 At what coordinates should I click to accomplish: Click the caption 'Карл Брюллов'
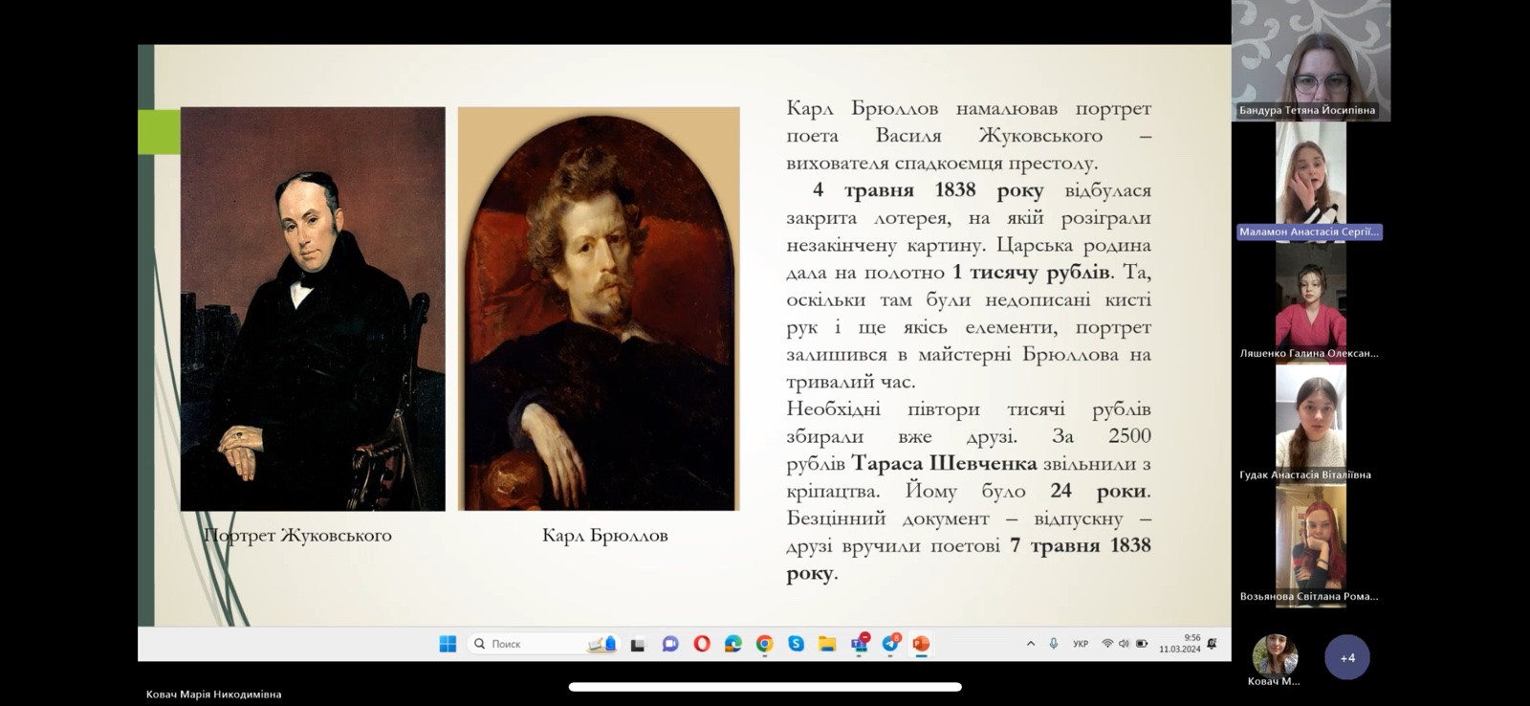point(605,535)
